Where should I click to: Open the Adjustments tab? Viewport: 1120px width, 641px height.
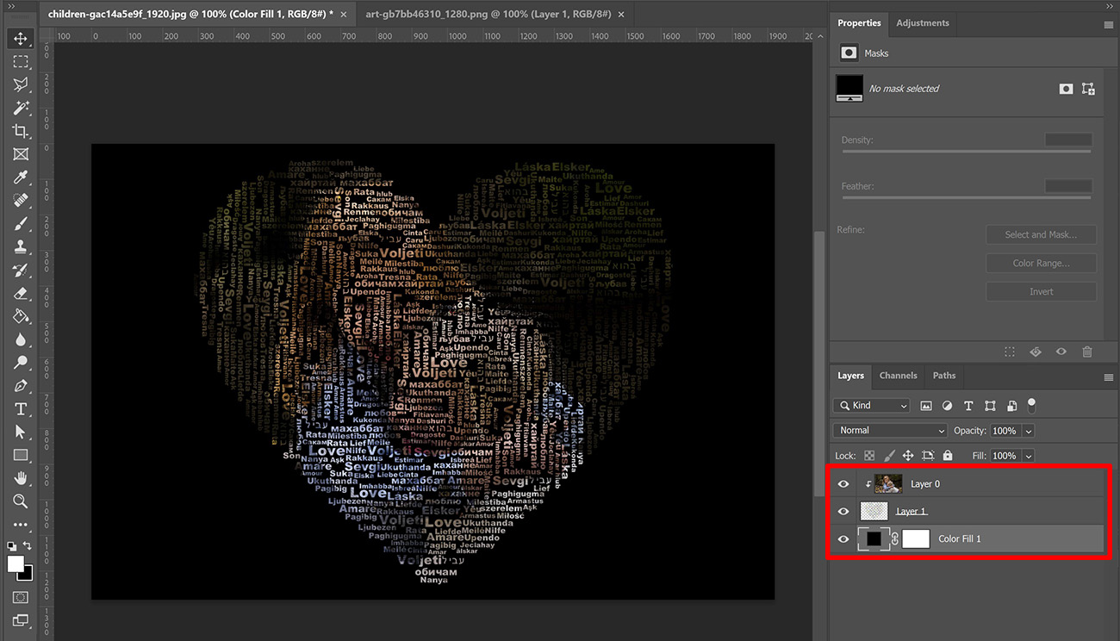[x=922, y=23]
